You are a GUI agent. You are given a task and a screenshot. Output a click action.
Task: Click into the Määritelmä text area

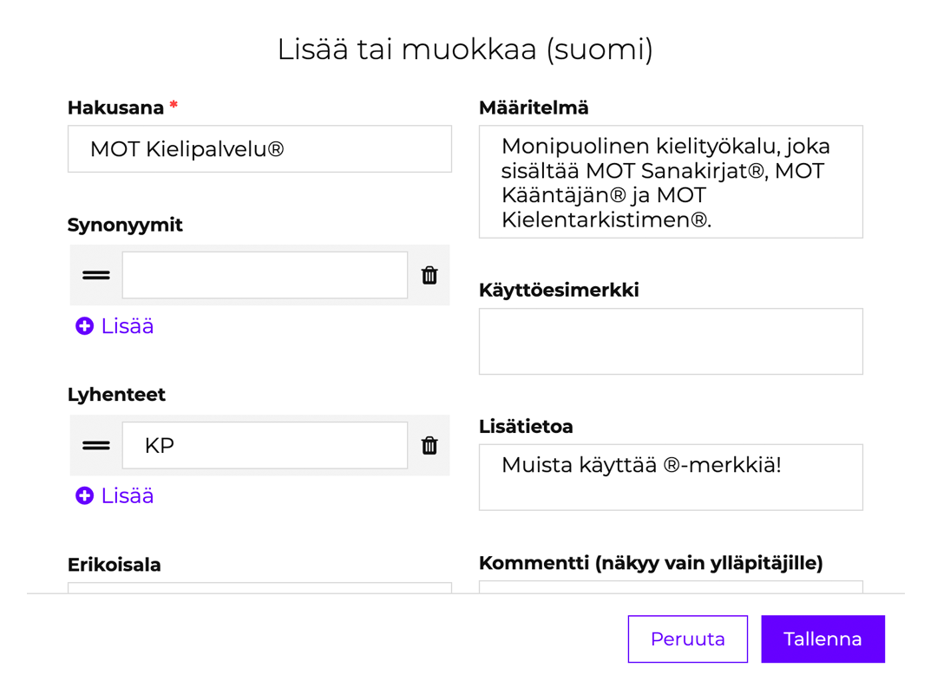[x=671, y=181]
